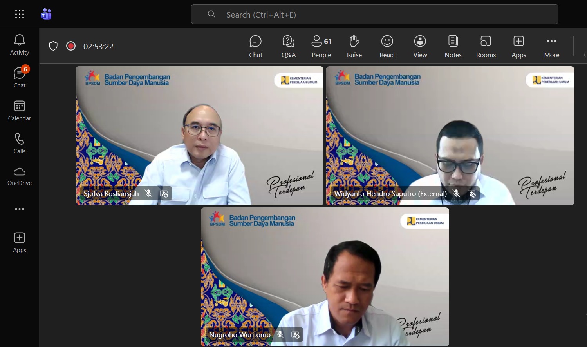The width and height of the screenshot is (587, 347).
Task: Open breakout Rooms
Action: click(x=486, y=46)
